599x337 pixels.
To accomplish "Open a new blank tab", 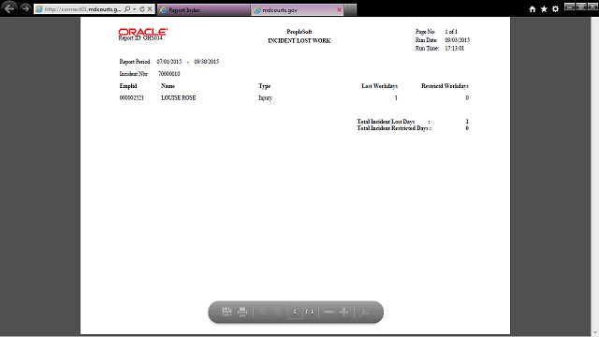I will click(x=350, y=10).
